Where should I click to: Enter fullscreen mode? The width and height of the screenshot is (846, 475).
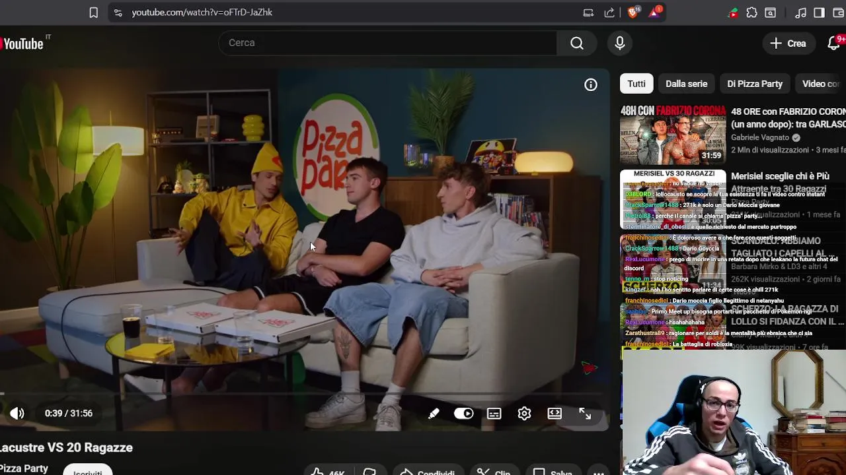[x=585, y=414]
